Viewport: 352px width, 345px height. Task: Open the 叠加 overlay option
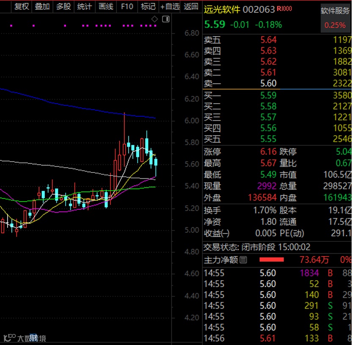click(42, 6)
